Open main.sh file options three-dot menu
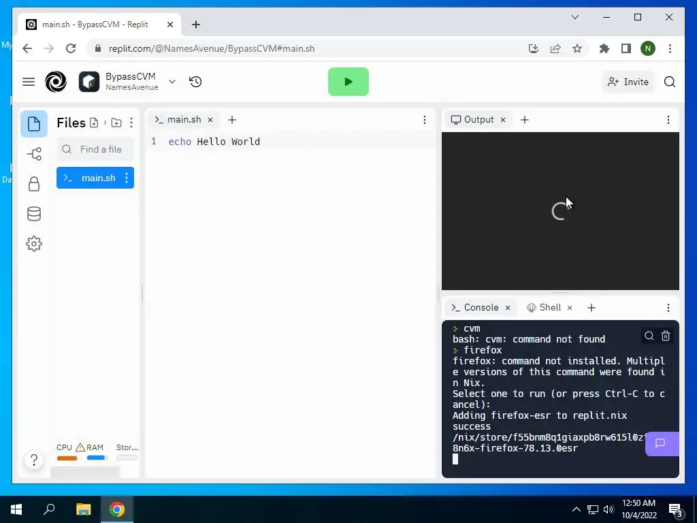Viewport: 697px width, 523px height. pyautogui.click(x=127, y=178)
